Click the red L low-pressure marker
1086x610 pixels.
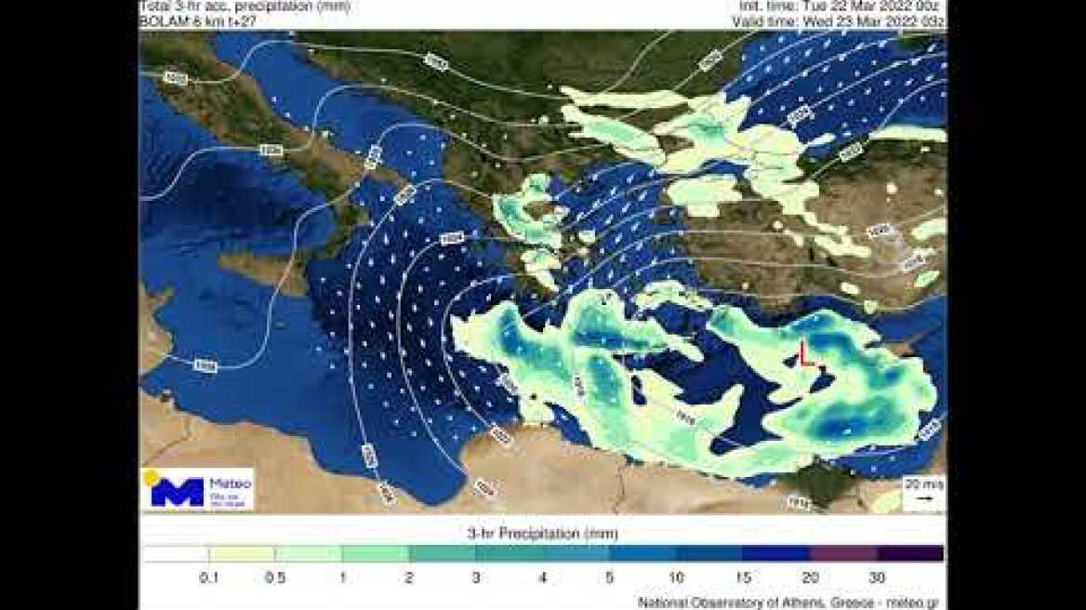click(x=801, y=354)
